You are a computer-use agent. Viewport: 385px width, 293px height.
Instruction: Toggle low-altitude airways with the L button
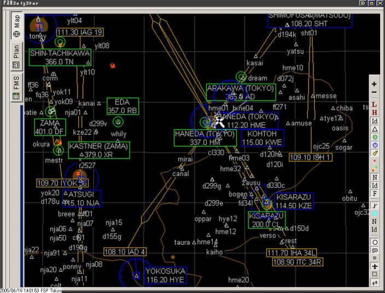tap(374, 104)
